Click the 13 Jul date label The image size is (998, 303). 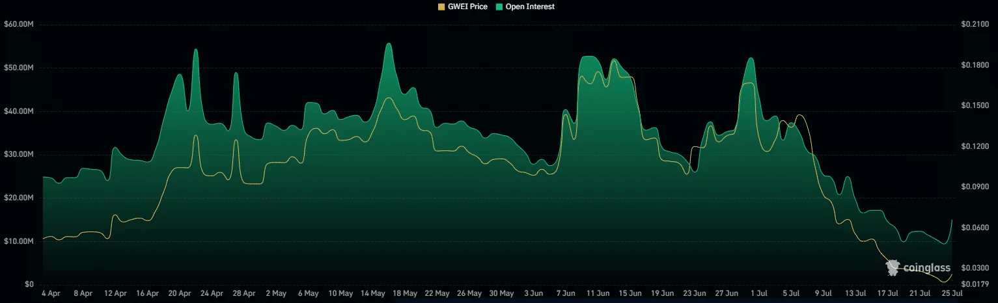857,294
